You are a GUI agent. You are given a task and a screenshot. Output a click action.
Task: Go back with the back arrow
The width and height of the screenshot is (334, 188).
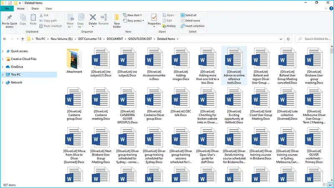coord(5,39)
